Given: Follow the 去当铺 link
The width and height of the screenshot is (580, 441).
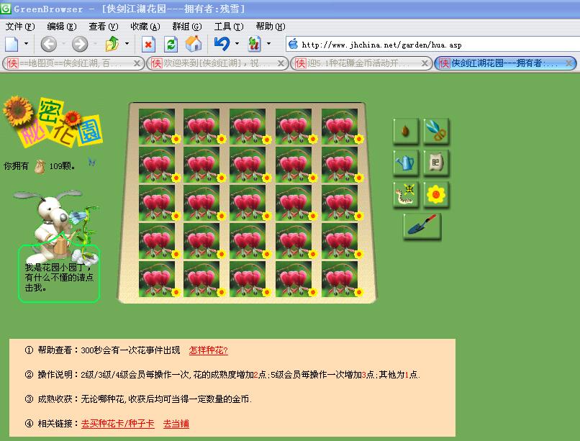Looking at the screenshot, I should (x=176, y=424).
